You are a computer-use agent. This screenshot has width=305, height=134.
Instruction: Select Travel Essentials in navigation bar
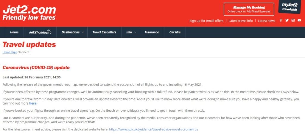click(104, 32)
